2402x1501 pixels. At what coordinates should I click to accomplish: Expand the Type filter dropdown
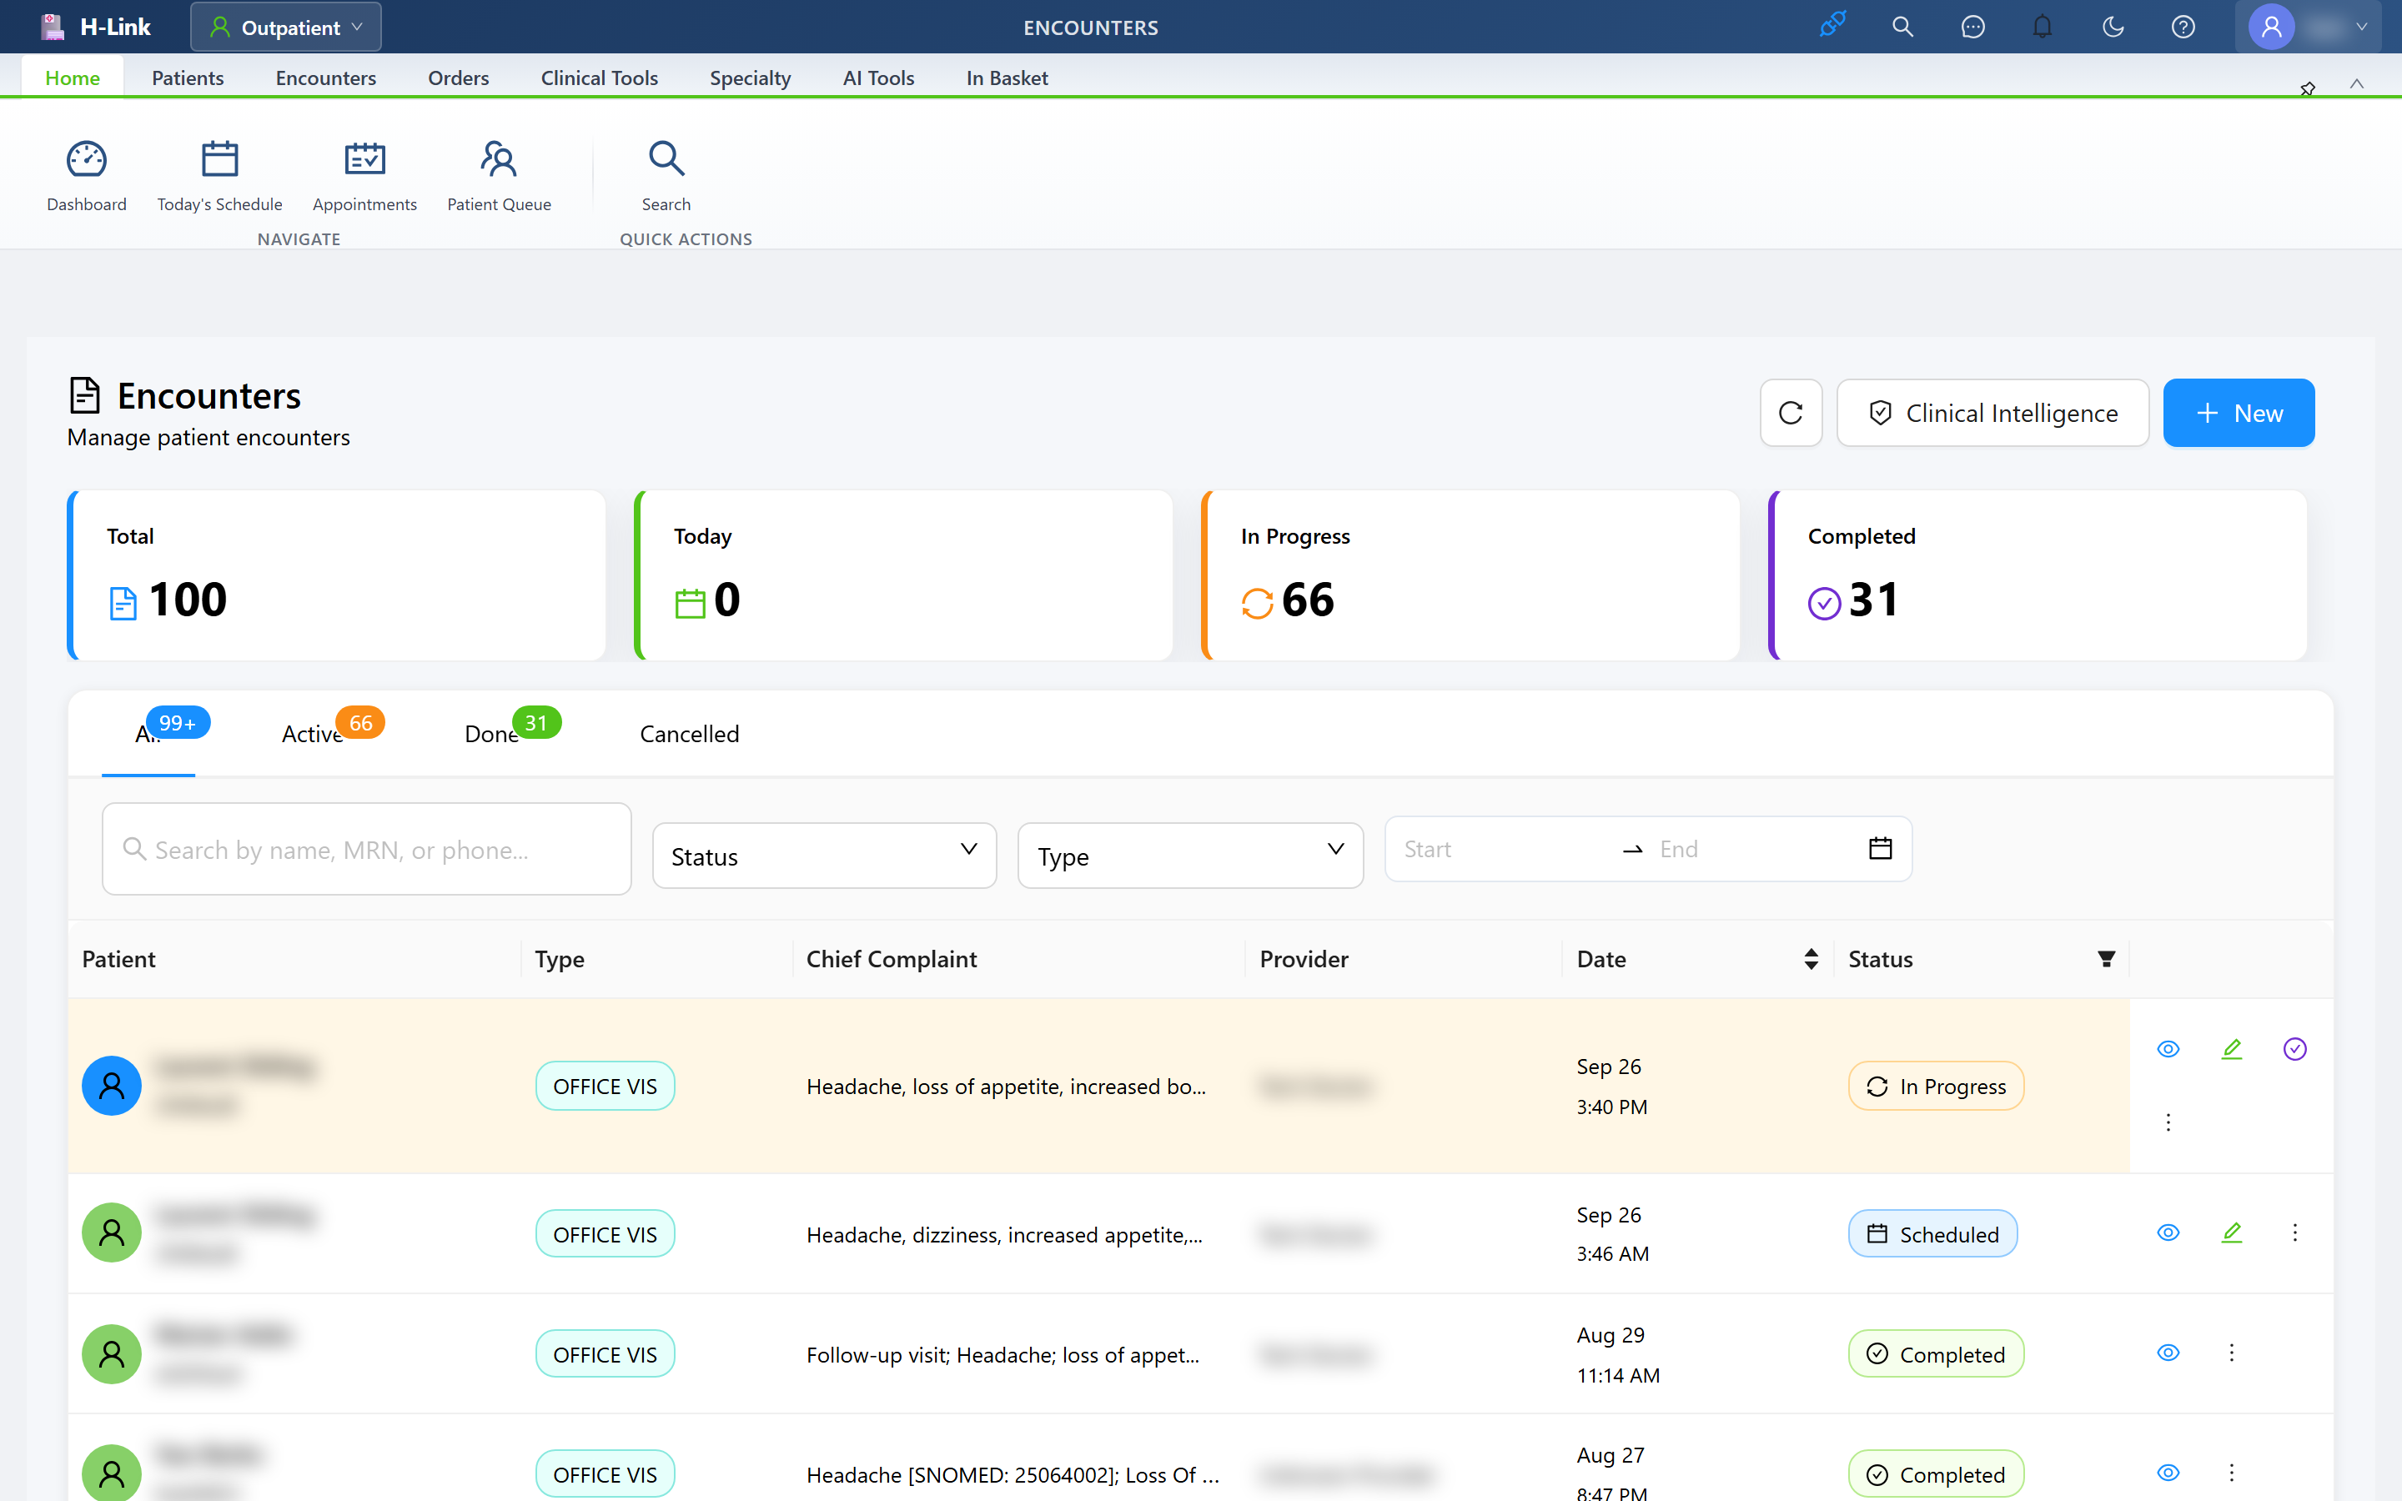[1190, 855]
